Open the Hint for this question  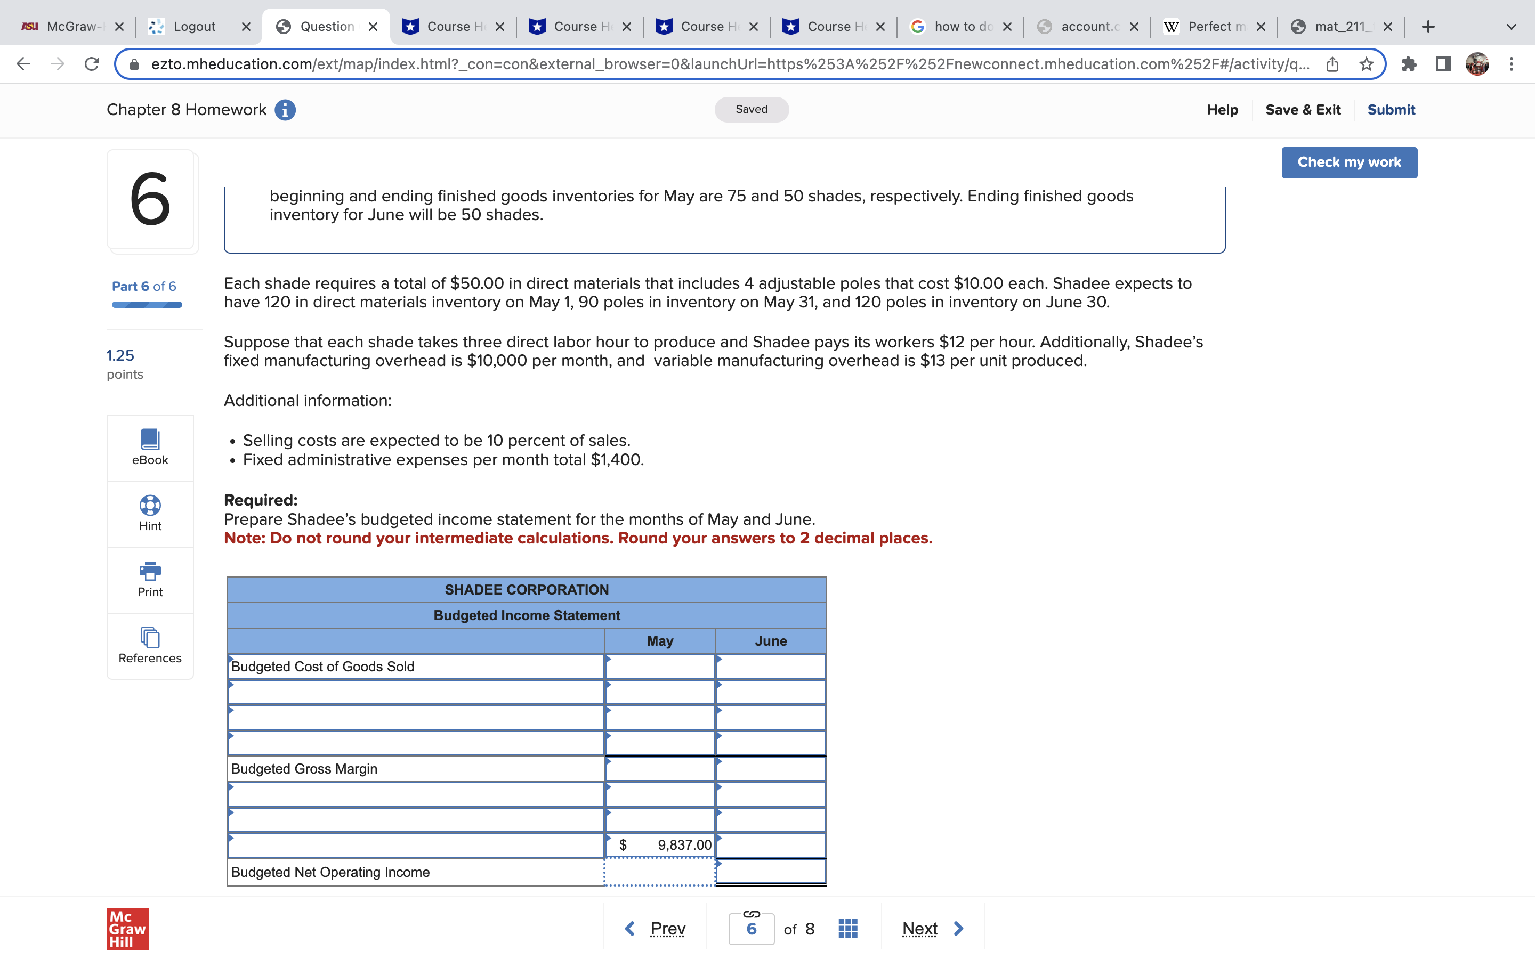click(150, 514)
